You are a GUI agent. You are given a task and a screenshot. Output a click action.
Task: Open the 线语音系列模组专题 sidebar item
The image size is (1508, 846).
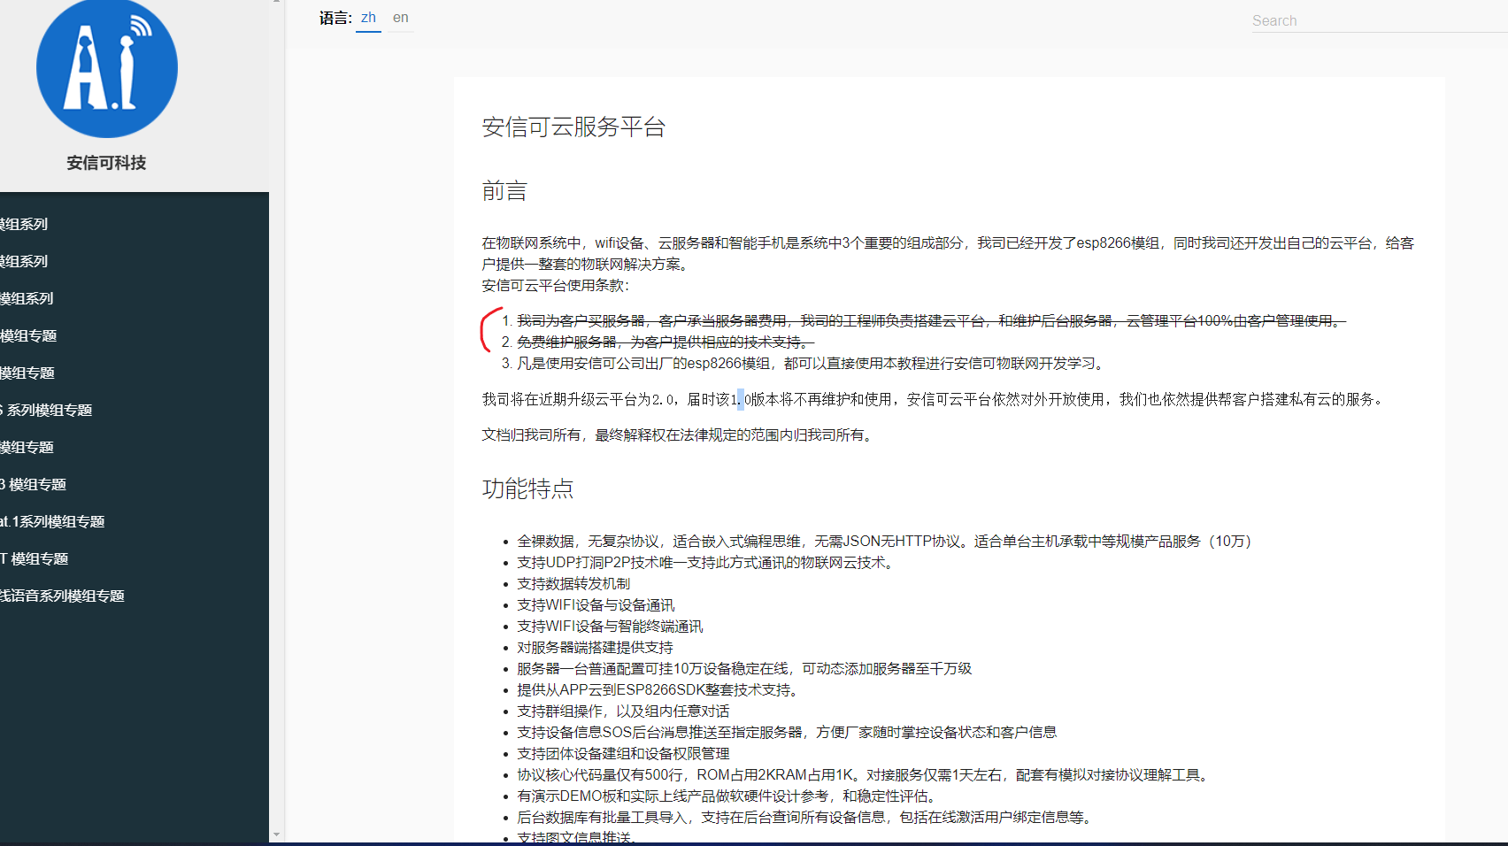tap(62, 596)
